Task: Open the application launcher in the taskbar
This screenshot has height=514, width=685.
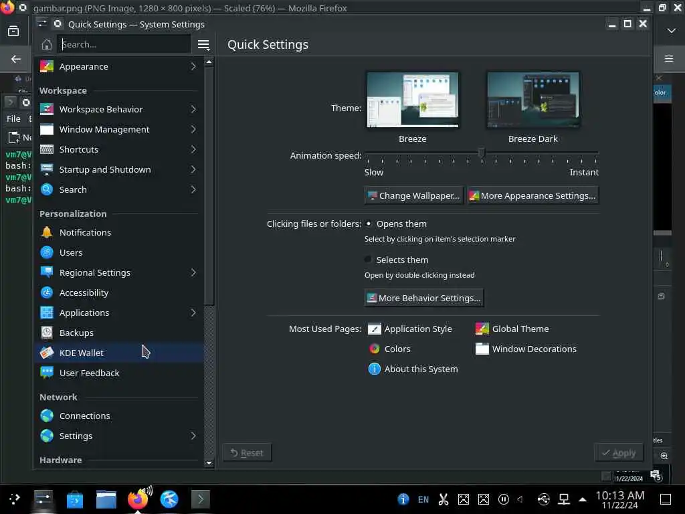Action: click(14, 499)
